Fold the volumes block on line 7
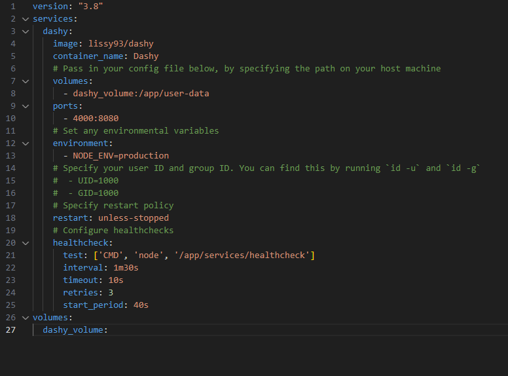Viewport: 508px width, 376px height. 25,81
